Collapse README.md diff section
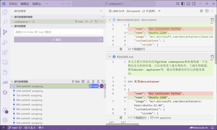 point(110,57)
